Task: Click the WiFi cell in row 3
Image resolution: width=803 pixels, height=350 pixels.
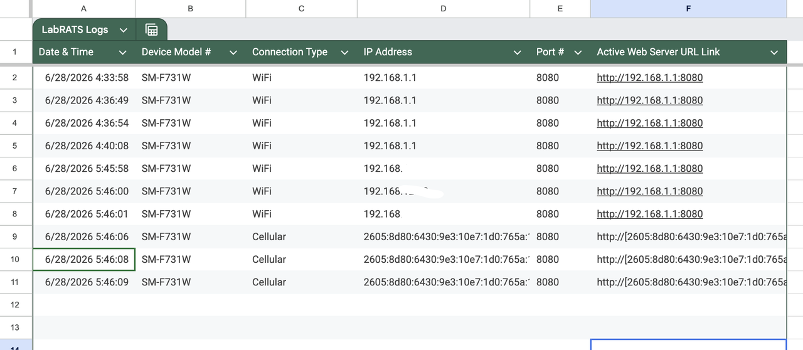Action: tap(301, 100)
